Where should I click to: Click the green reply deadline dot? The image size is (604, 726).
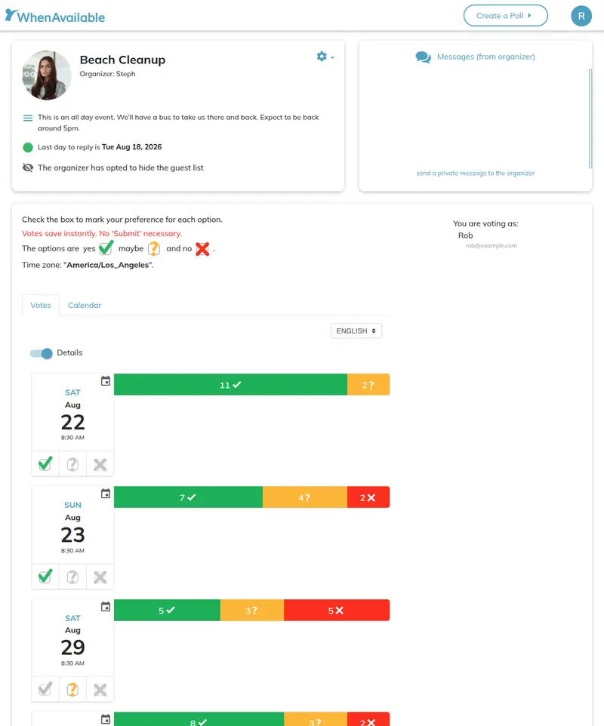(28, 147)
